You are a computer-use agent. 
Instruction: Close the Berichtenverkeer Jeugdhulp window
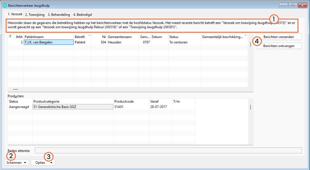click(302, 5)
